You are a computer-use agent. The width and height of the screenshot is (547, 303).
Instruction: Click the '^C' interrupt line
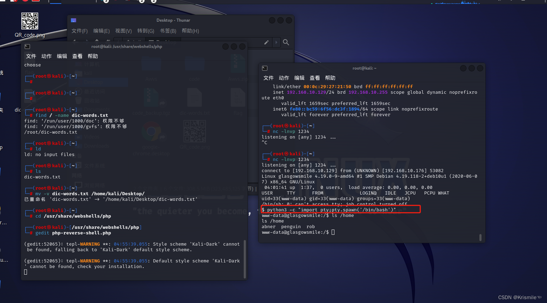pyautogui.click(x=264, y=143)
